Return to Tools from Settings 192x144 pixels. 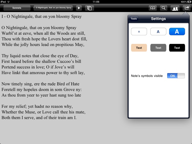tap(134, 19)
